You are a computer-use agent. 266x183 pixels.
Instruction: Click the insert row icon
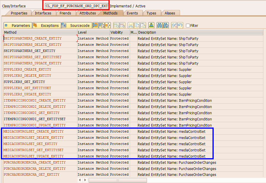click(x=116, y=25)
